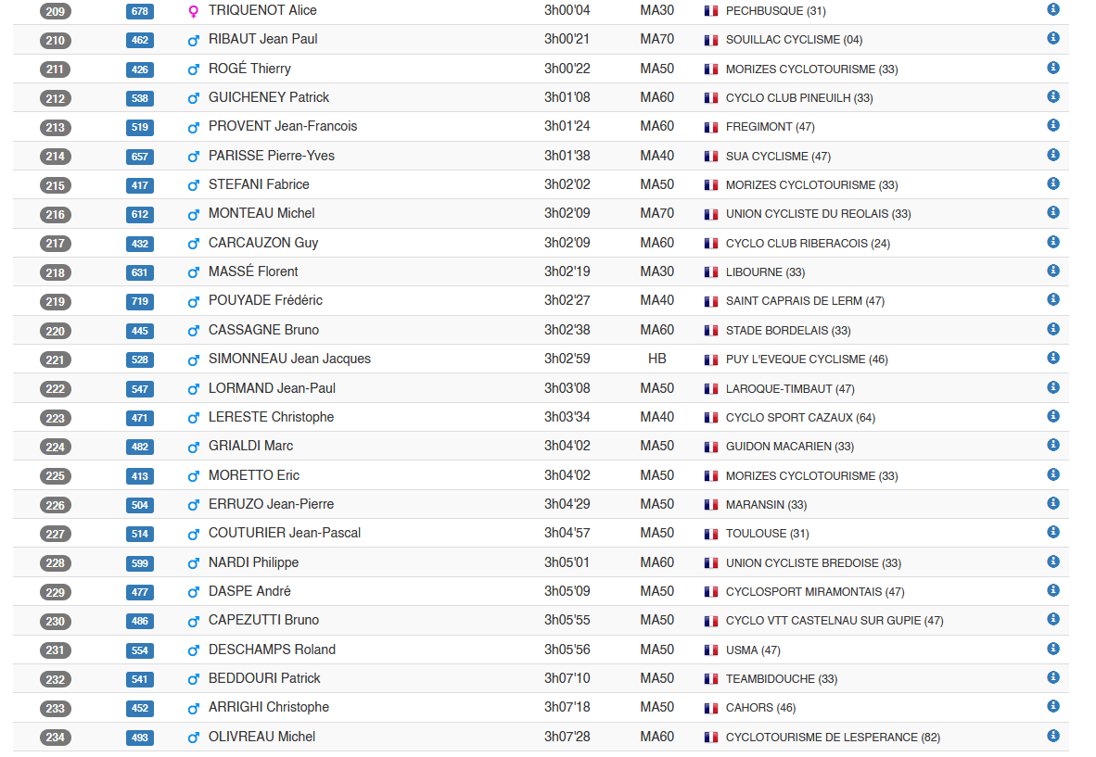Open info icon for RIBAUT Jean Paul
This screenshot has width=1096, height=757.
click(1052, 38)
